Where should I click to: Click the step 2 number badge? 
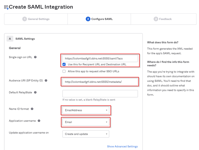click(88, 19)
